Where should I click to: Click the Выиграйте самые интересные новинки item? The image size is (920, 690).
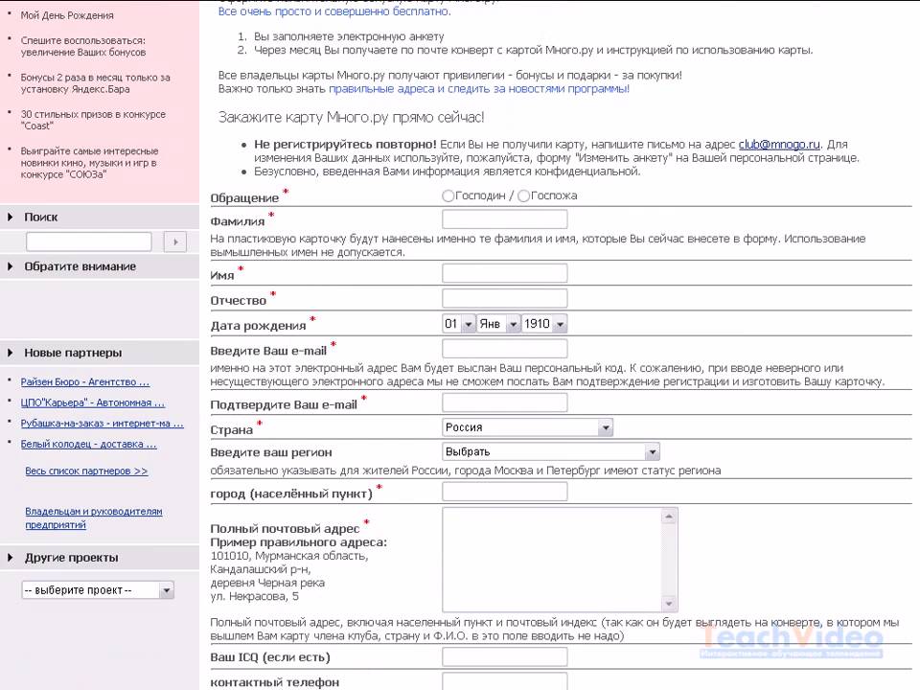click(x=90, y=163)
